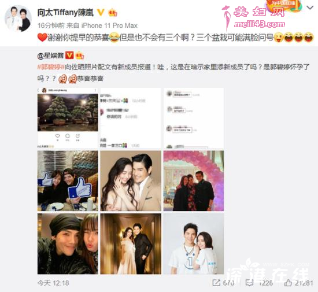Image resolution: width=318 pixels, height=292 pixels.
Task: Click the crown membership badge icon
Action: pos(113,13)
